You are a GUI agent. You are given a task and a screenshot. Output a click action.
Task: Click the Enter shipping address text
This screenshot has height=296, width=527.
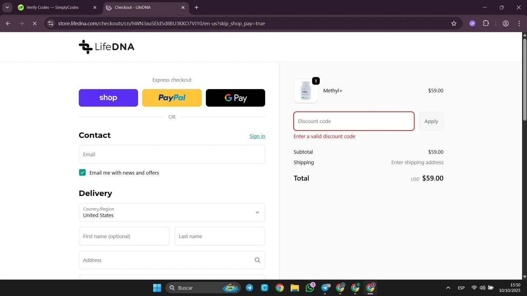[x=417, y=162]
